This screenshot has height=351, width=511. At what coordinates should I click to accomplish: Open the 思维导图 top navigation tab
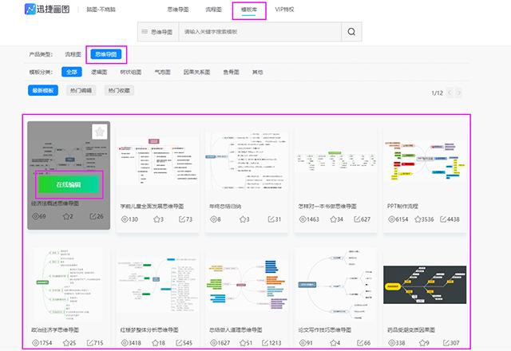(178, 10)
